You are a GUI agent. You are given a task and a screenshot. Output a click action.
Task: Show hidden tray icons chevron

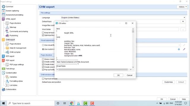(x=157, y=103)
